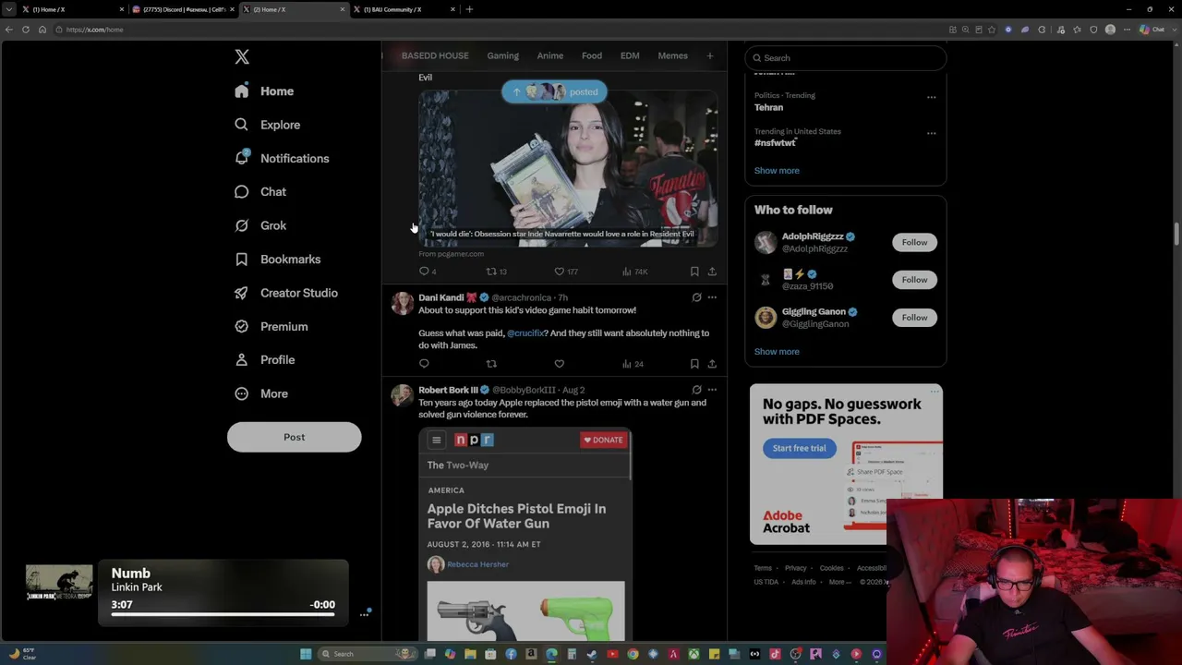Image resolution: width=1182 pixels, height=665 pixels.
Task: Open the weather widget on the taskbar
Action: 22,654
